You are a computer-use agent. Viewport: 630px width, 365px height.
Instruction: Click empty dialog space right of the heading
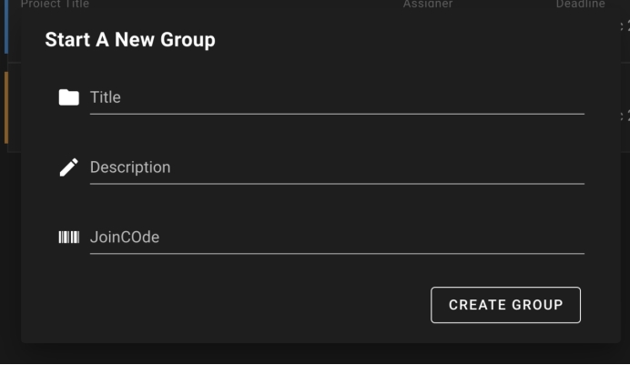410,40
